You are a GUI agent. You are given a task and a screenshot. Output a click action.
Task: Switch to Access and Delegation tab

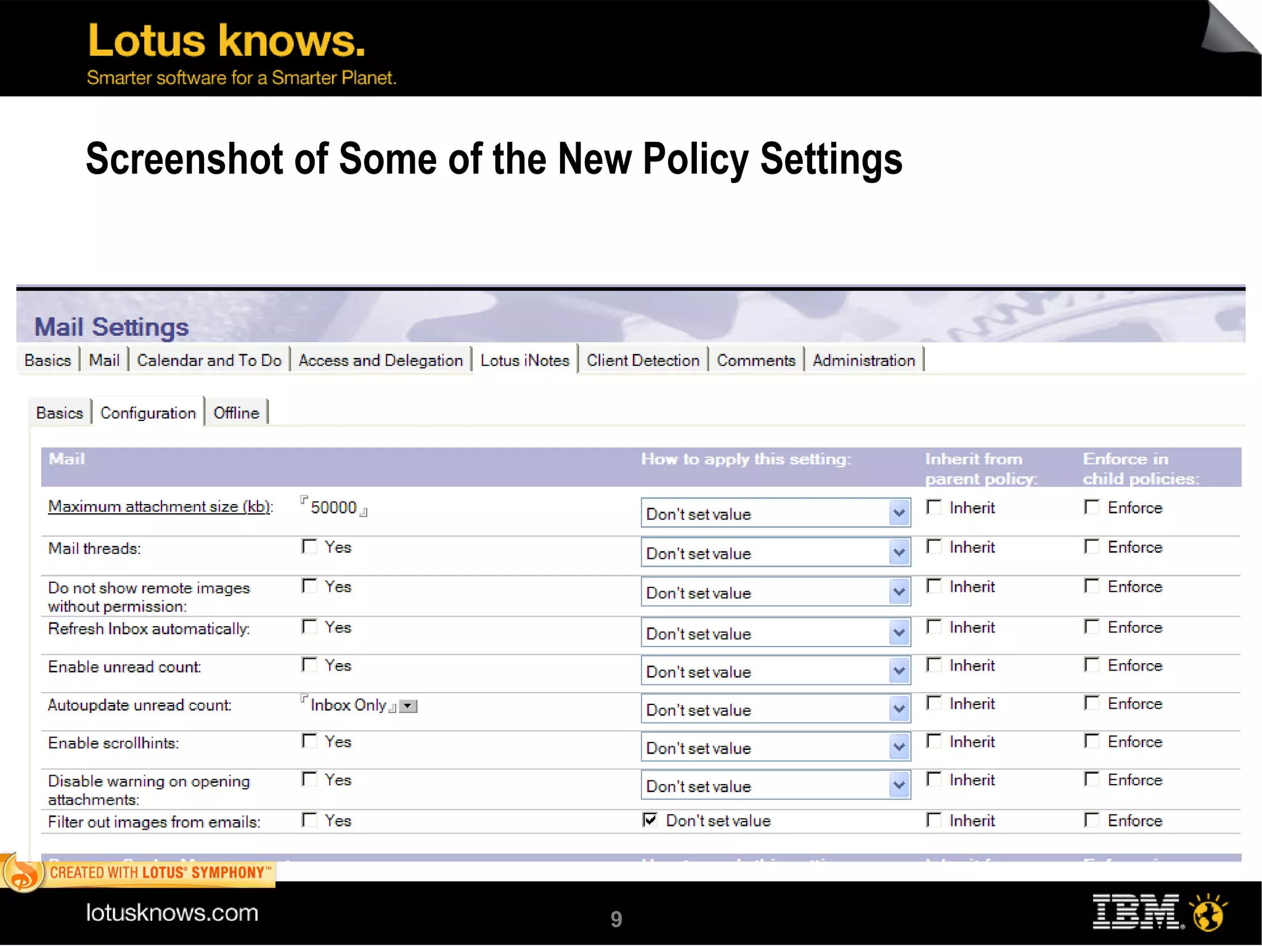point(380,361)
